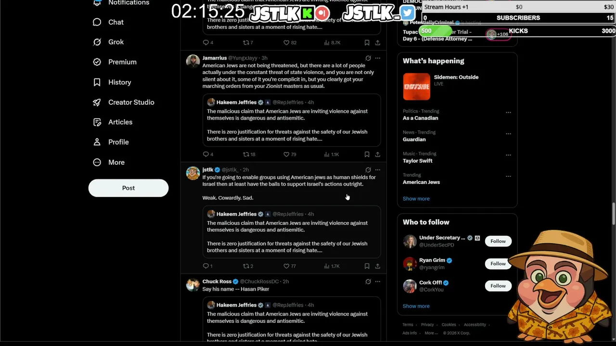
Task: Go to Premium in the sidebar
Action: click(115, 62)
